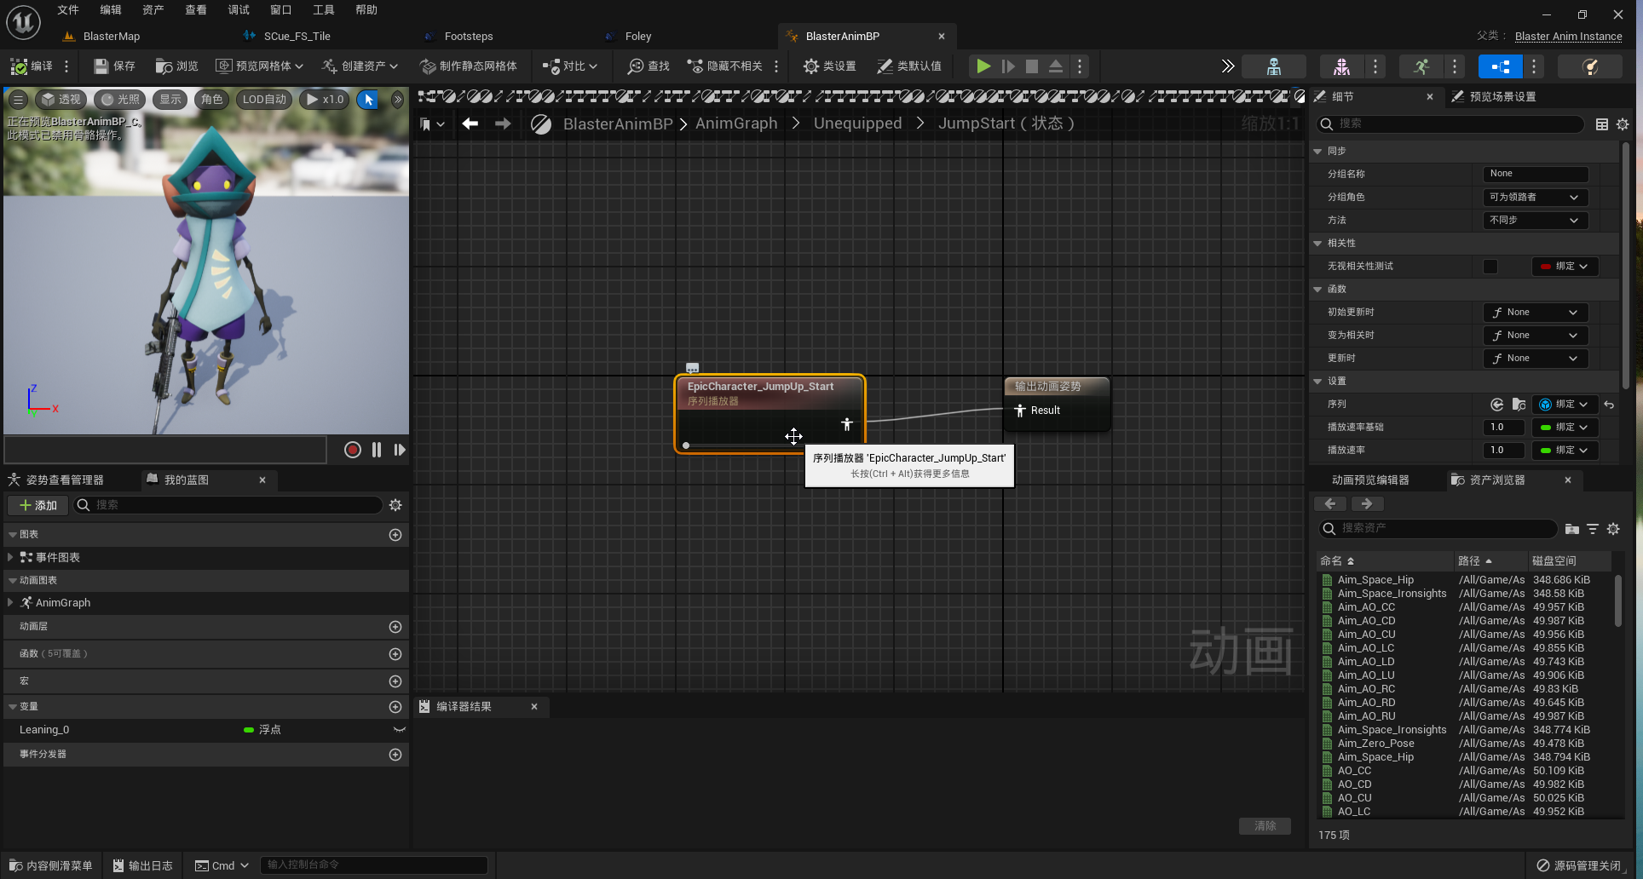Open 预览网格体 dropdown
Screen dimensions: 1643x879
[x=259, y=66]
